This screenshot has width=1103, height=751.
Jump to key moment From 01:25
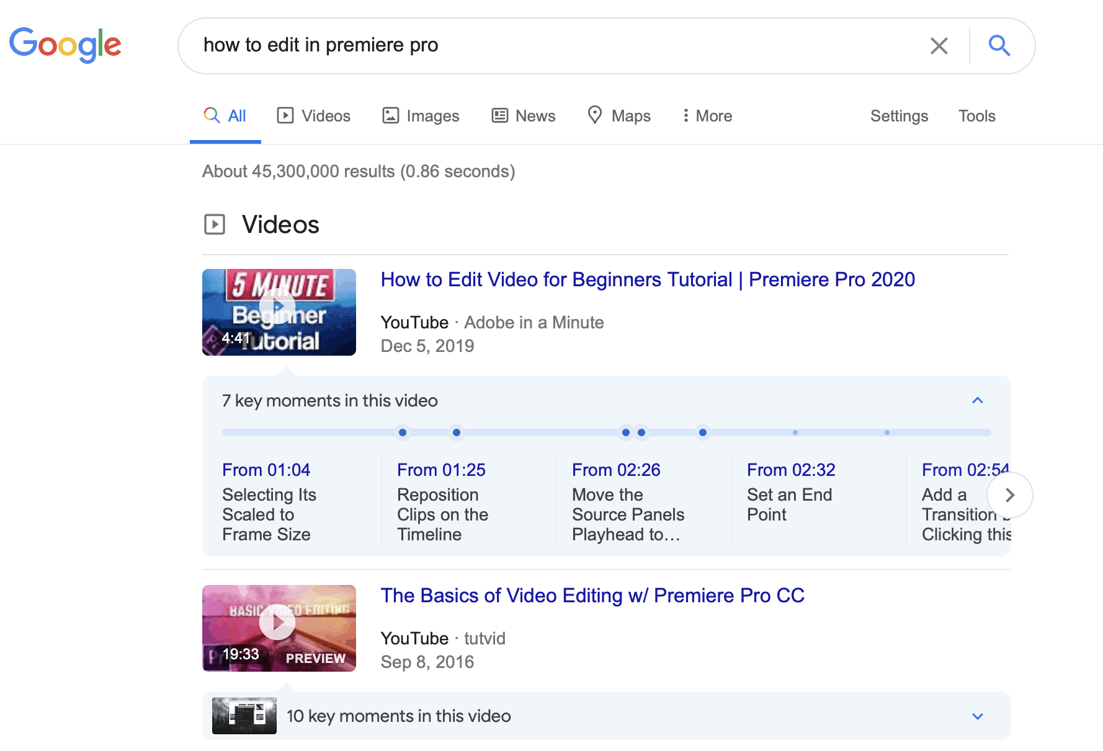click(441, 470)
